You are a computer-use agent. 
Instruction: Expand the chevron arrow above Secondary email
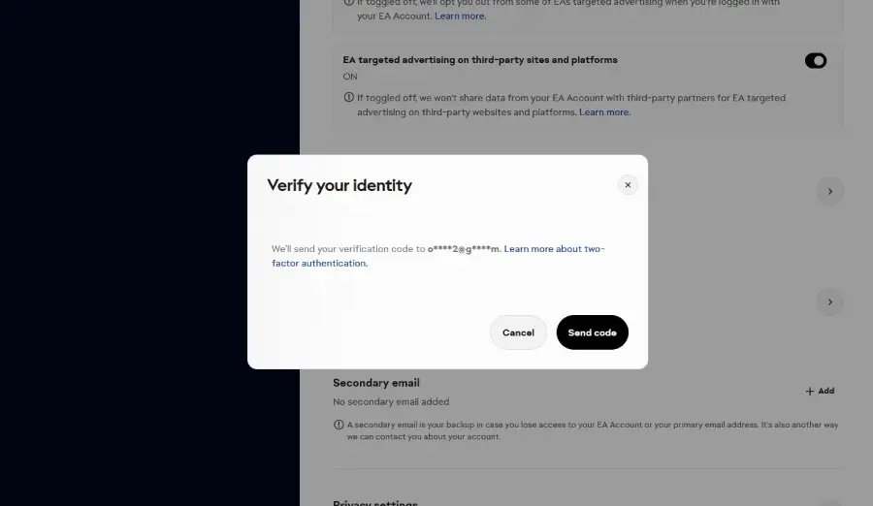click(829, 302)
